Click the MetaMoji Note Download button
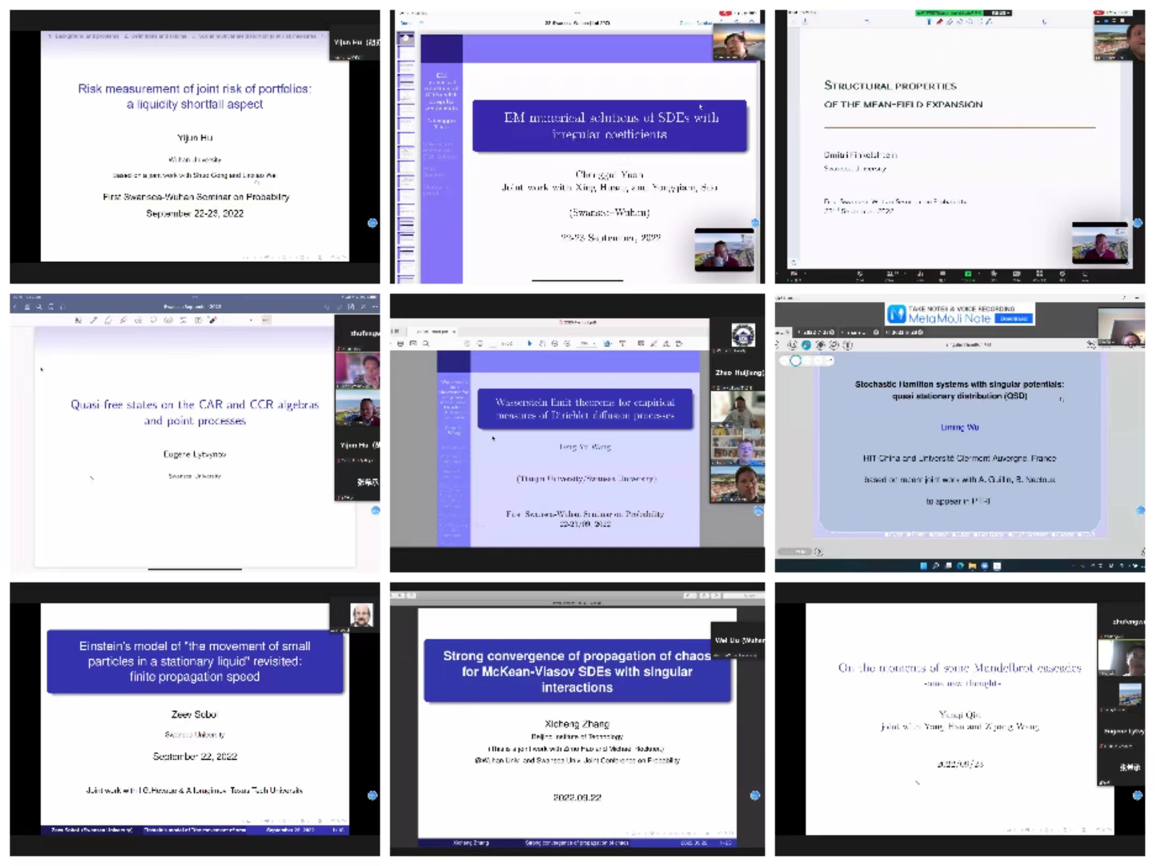Screen dimensions: 1155x866 tap(1013, 319)
